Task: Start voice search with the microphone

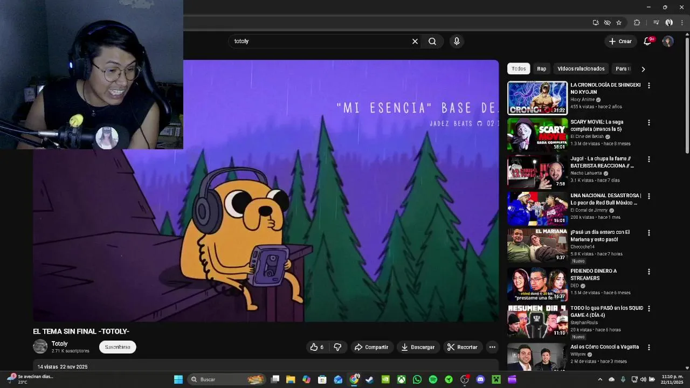Action: [457, 41]
